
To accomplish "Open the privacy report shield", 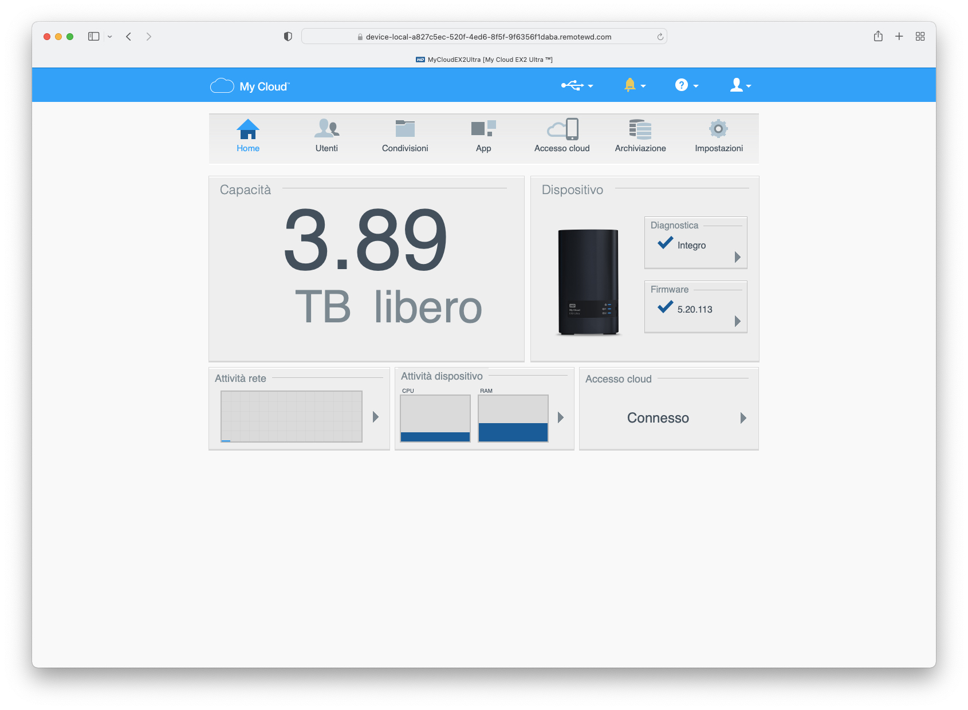I will click(288, 36).
